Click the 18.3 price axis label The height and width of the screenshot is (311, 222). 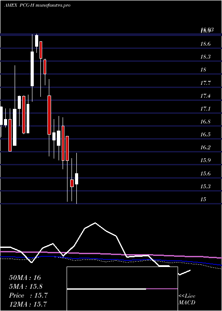pyautogui.click(x=205, y=57)
